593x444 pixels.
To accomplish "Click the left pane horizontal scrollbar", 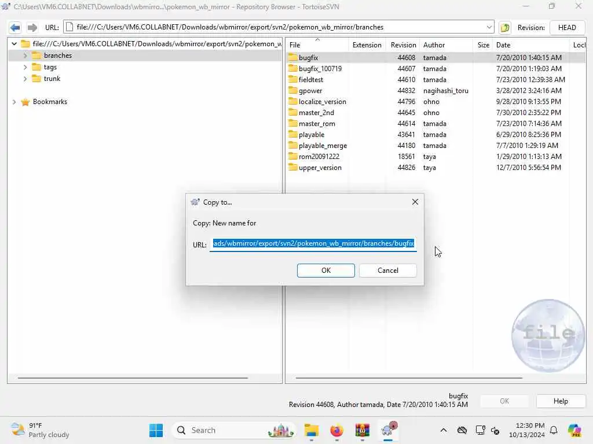I will (x=133, y=378).
